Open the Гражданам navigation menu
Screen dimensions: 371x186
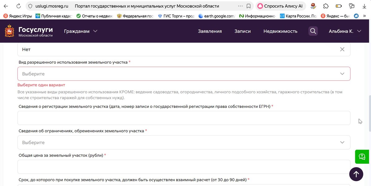click(x=81, y=31)
